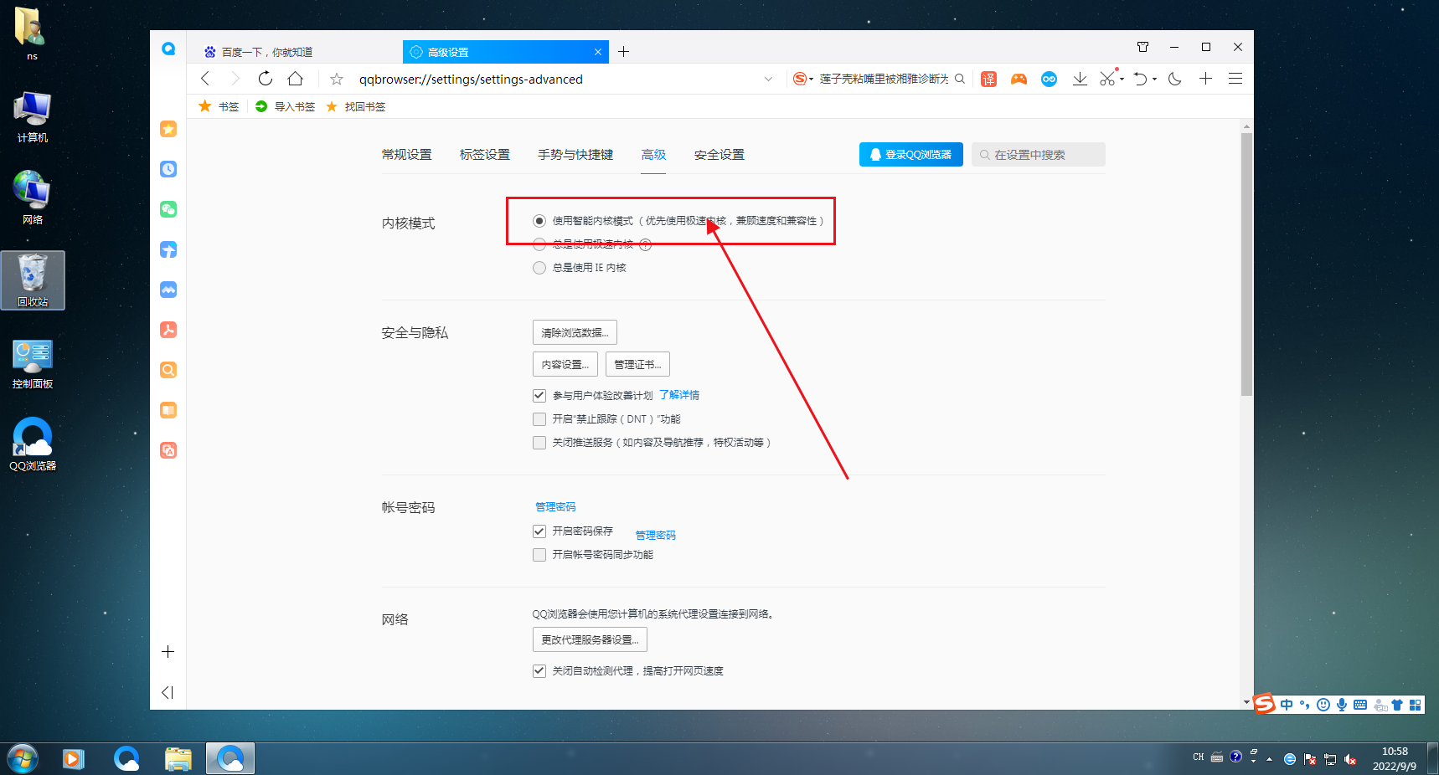Screen dimensions: 1439x775
Task: Click the help icon beside speed kernel
Action: click(646, 244)
